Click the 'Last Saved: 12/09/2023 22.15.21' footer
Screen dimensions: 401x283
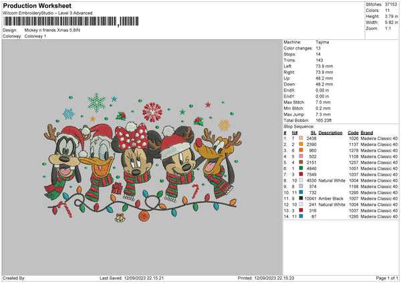[x=132, y=278]
